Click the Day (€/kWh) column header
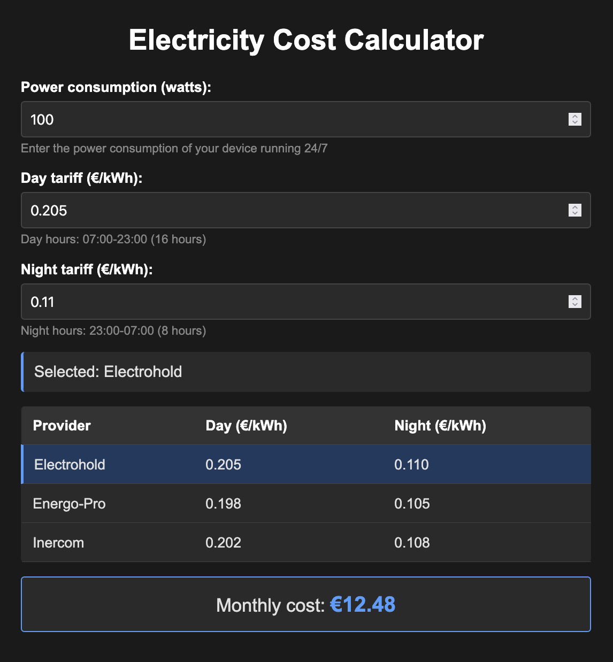The image size is (613, 662). point(247,426)
